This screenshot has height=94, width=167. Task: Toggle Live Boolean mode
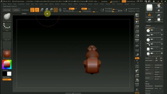(x=25, y=10)
